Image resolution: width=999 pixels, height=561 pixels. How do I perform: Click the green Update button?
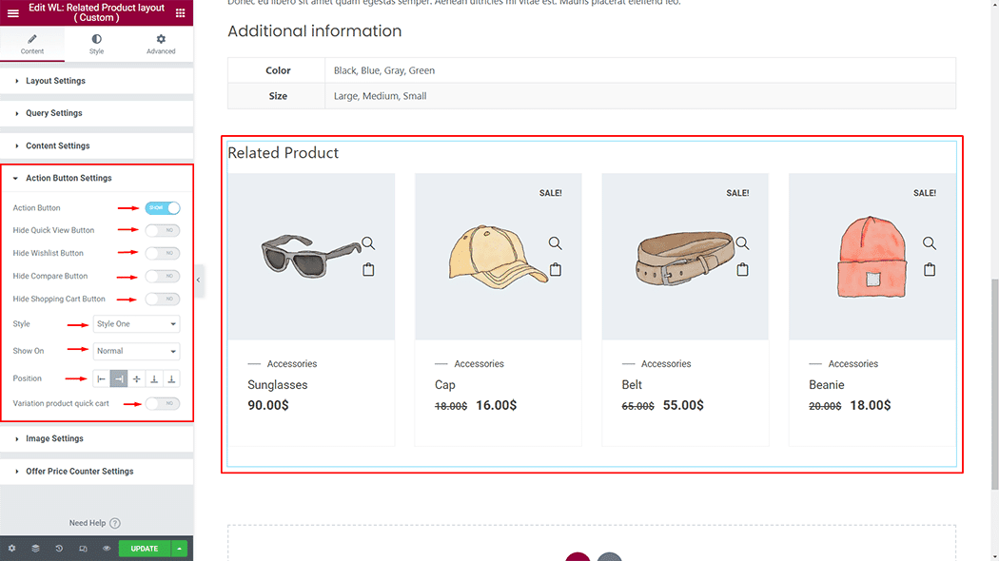(145, 549)
